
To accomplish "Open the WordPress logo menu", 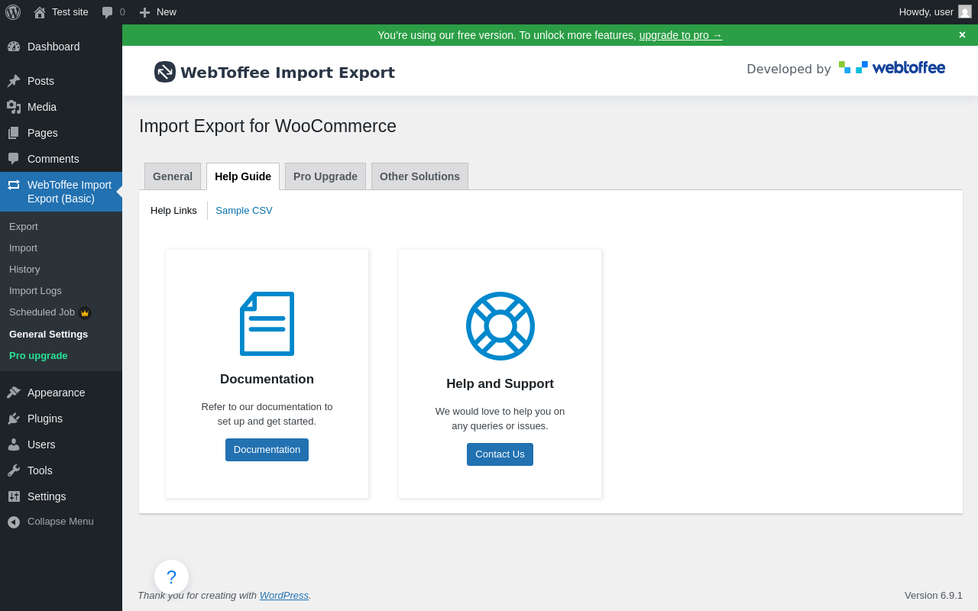I will tap(13, 12).
